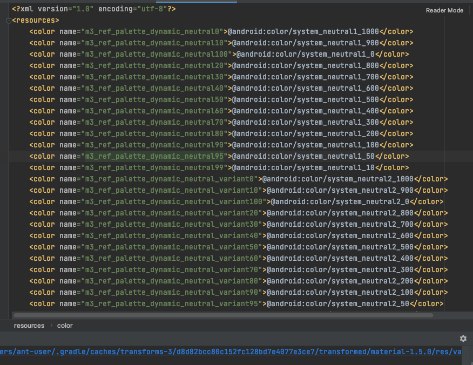Viewport: 473px width, 365px height.
Task: Click the highlighted m3_ref_palette_dynamic_neutral95 line
Action: pos(216,156)
